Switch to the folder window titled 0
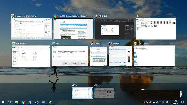The width and height of the screenshot is (187, 105). click(156, 29)
